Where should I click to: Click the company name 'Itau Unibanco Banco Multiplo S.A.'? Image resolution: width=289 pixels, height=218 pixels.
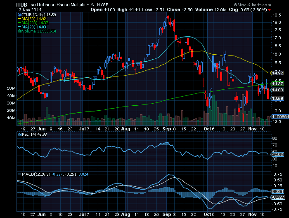click(x=62, y=5)
